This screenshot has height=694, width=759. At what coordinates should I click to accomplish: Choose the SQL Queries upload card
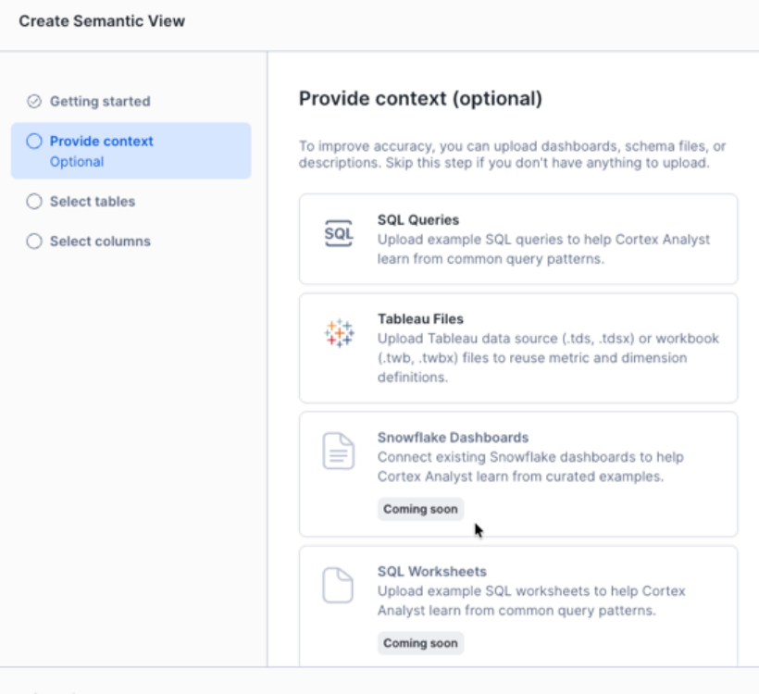pyautogui.click(x=518, y=239)
